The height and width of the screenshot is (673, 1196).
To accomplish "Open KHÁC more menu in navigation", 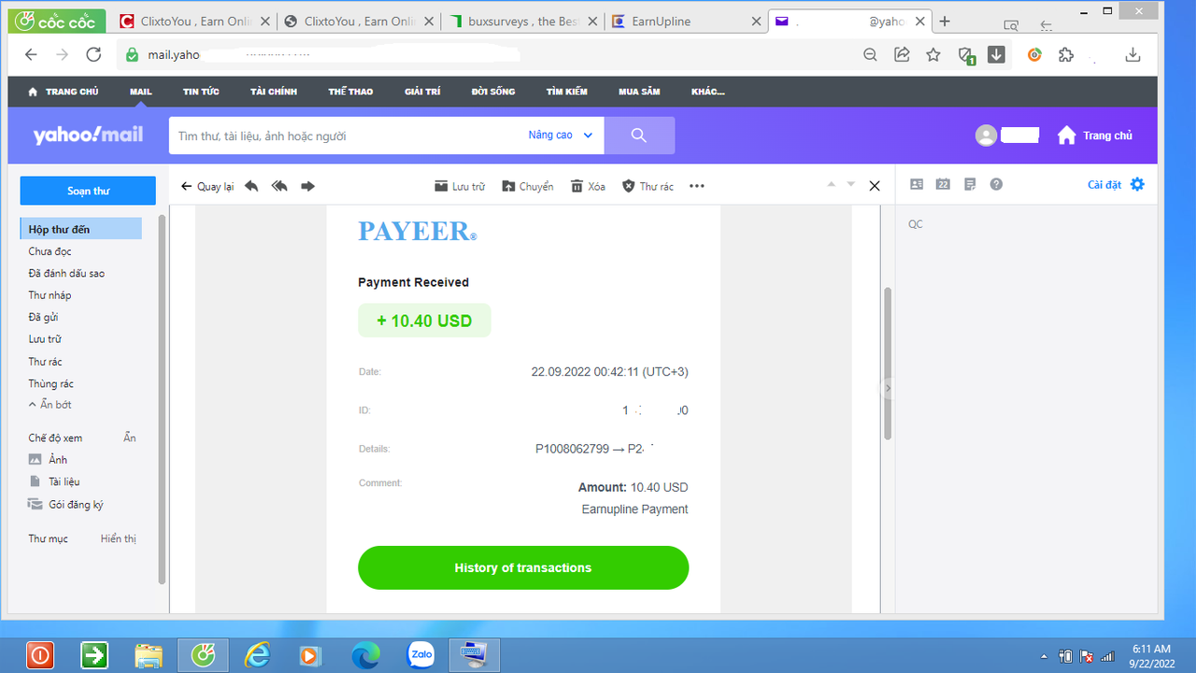I will coord(708,92).
